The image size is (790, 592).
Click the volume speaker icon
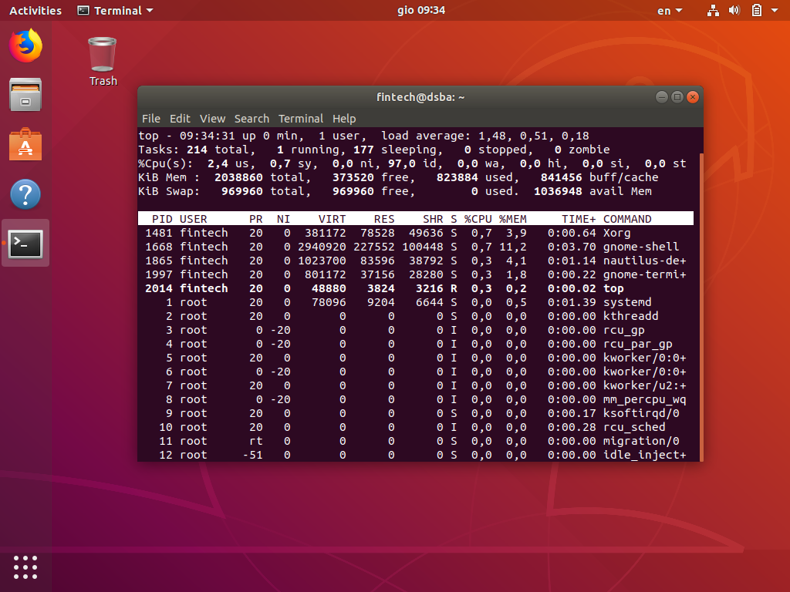[734, 11]
